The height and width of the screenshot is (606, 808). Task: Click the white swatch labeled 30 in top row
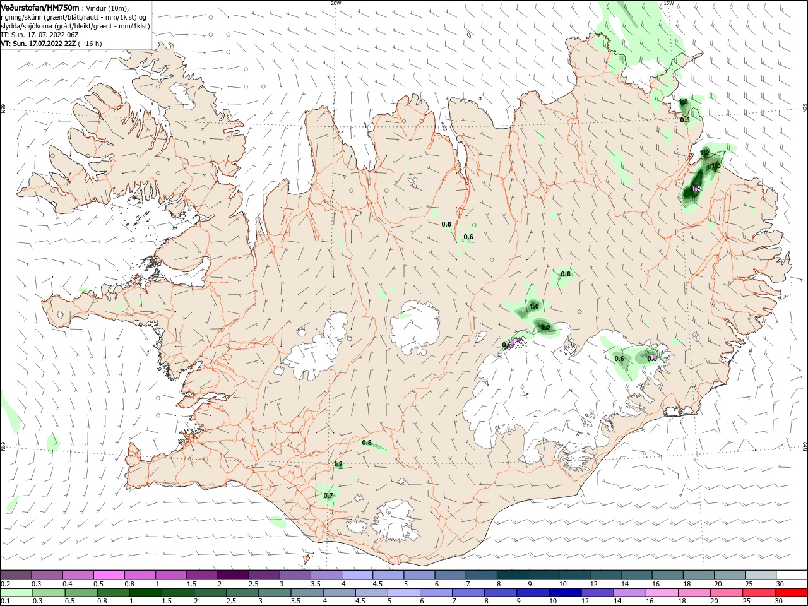[792, 575]
